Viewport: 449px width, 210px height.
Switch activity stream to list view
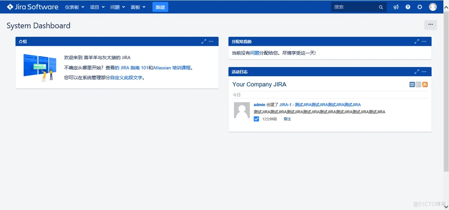coord(418,85)
